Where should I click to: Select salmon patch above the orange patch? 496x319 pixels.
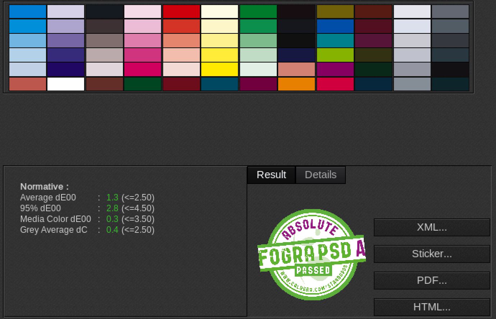click(297, 69)
